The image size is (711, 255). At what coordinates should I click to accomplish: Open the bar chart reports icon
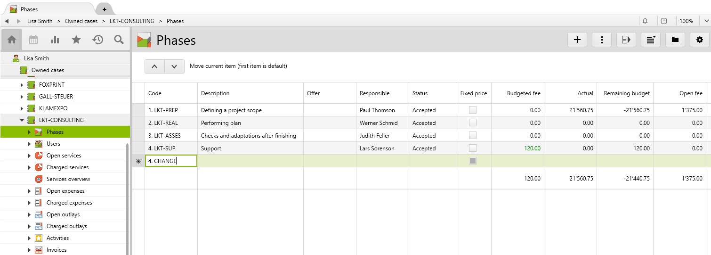[x=55, y=40]
